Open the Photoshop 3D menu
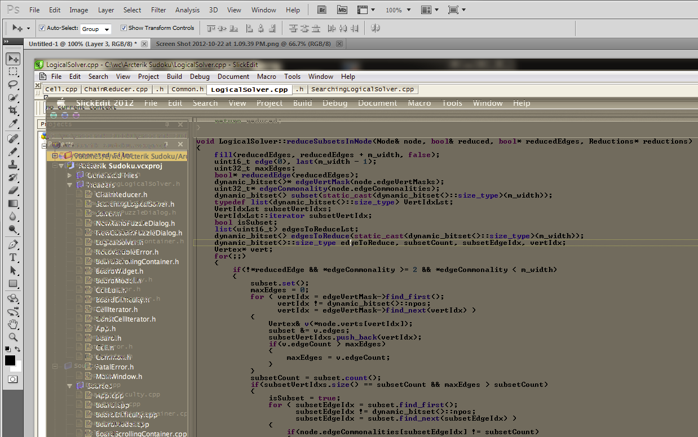 pos(214,10)
